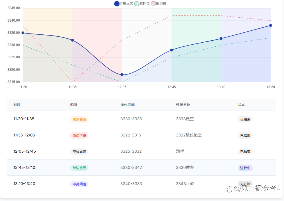The width and height of the screenshot is (284, 201).
Task: Click the 3330.00 y-axis label
Action: [14, 45]
